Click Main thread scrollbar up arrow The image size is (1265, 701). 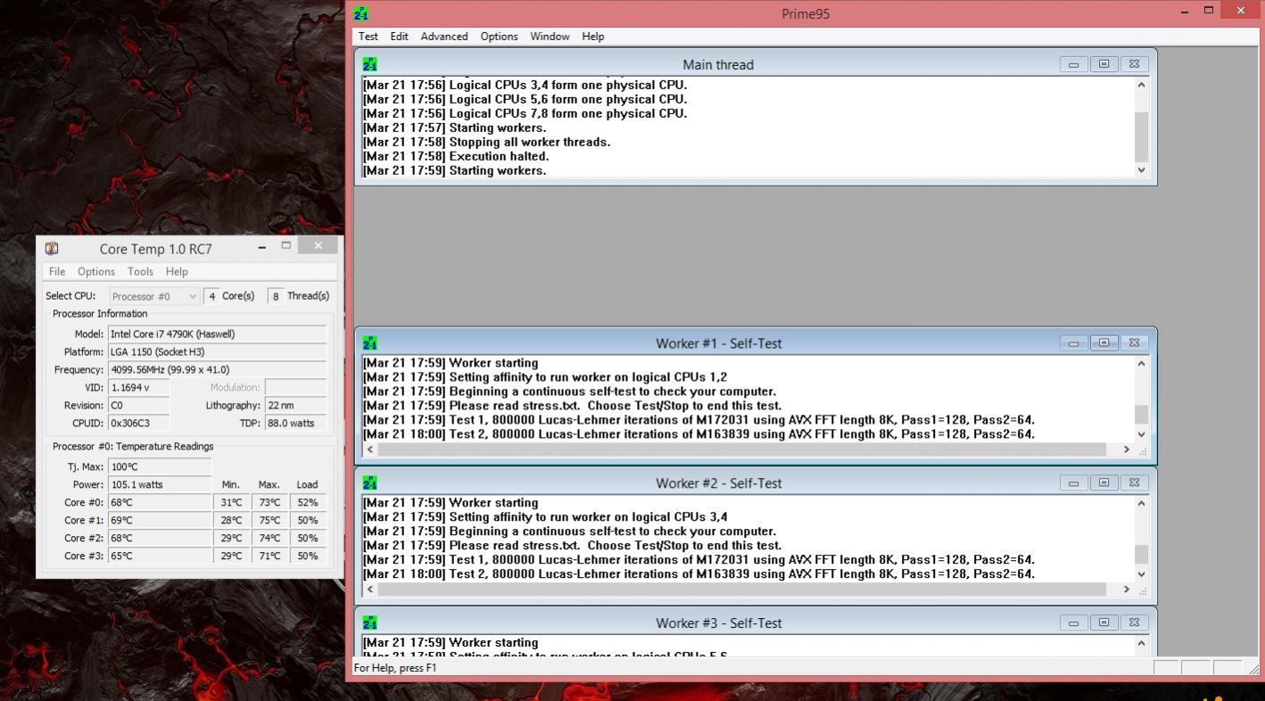click(x=1141, y=85)
